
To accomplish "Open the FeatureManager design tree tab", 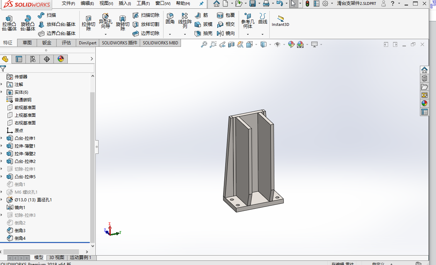I will [x=5, y=59].
